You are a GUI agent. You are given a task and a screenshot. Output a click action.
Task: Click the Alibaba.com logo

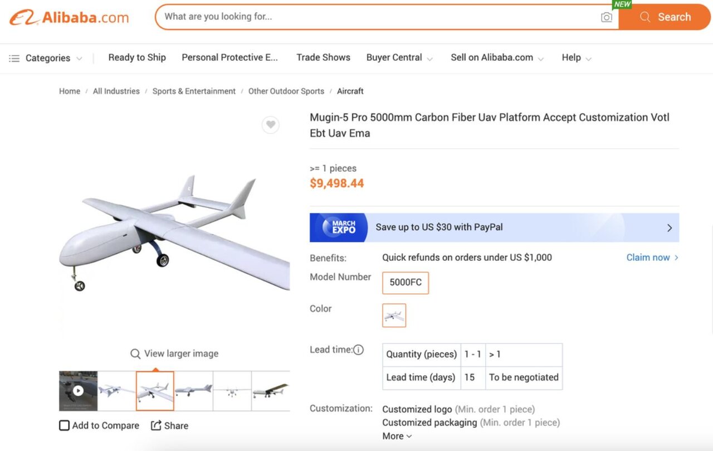point(69,17)
